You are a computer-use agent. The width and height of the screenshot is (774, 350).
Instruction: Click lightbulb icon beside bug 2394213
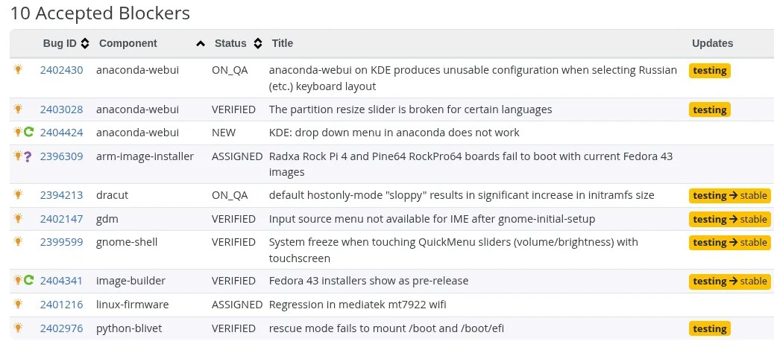coord(19,195)
